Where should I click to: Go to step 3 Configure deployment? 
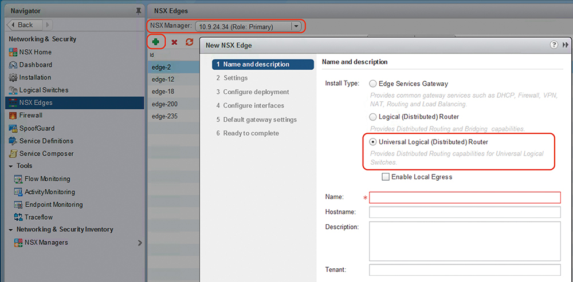coord(253,92)
